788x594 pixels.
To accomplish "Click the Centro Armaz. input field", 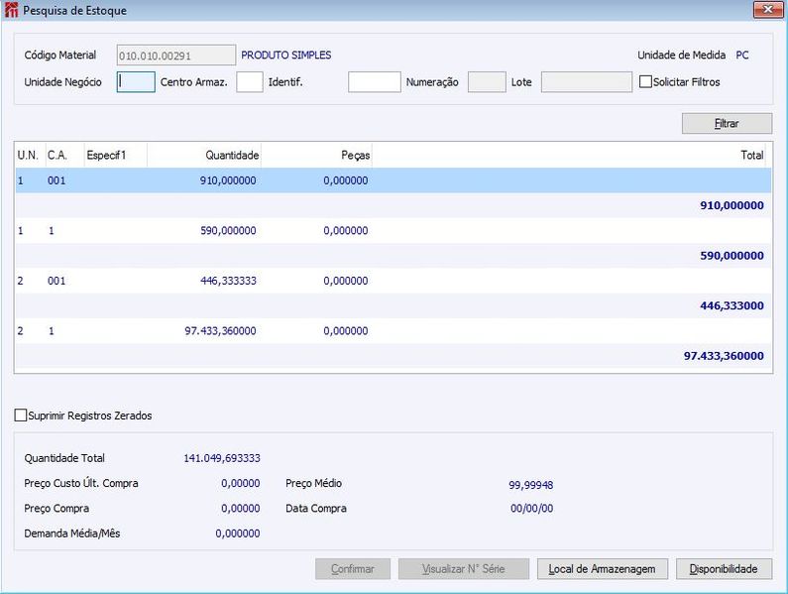I will (x=250, y=82).
